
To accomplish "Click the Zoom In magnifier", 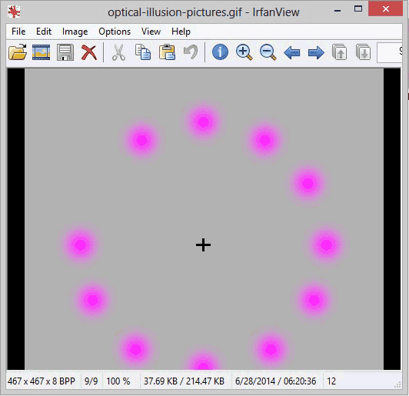I will point(244,52).
